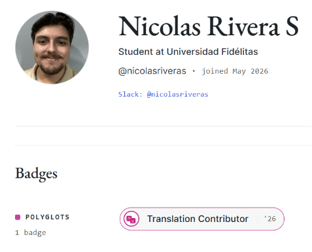Click the "1 badge" count text
Screen dimensions: 312x252
[x=31, y=232]
